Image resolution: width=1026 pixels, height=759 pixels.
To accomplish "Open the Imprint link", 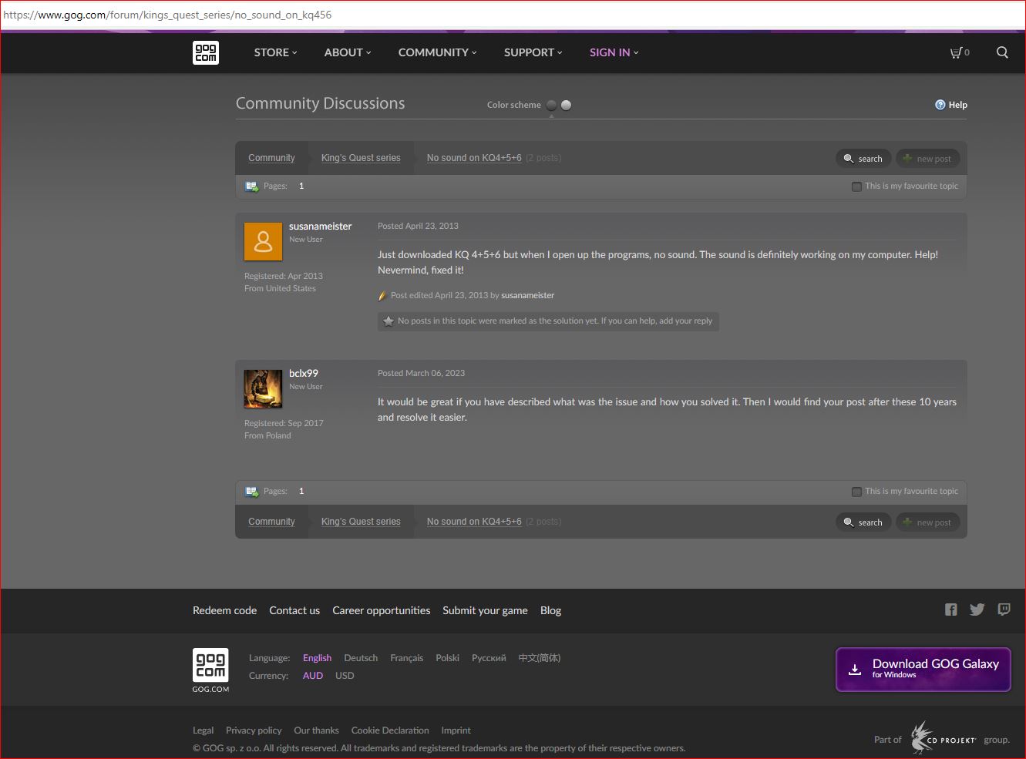I will tap(456, 730).
